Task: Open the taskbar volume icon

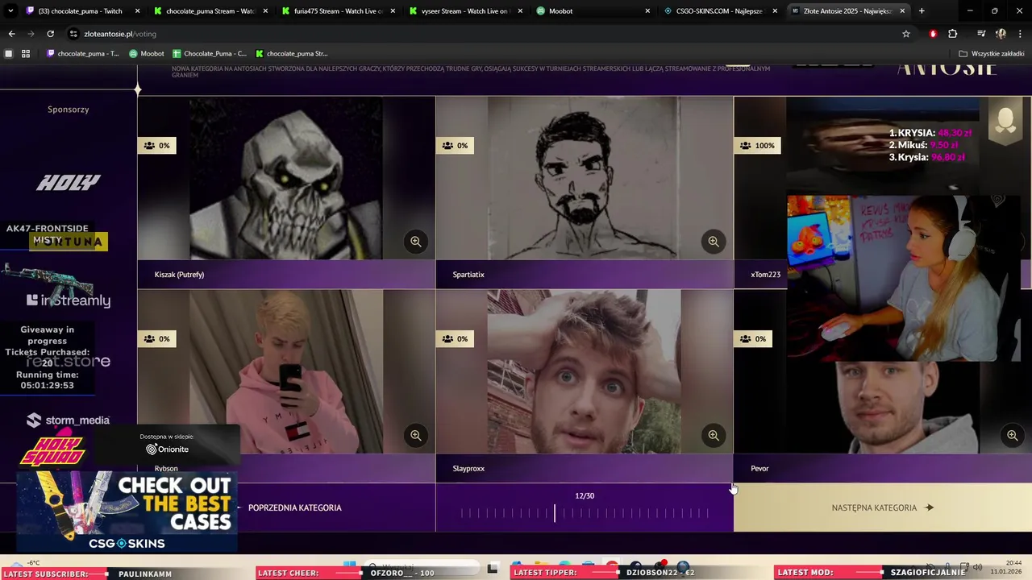Action: pos(978,567)
